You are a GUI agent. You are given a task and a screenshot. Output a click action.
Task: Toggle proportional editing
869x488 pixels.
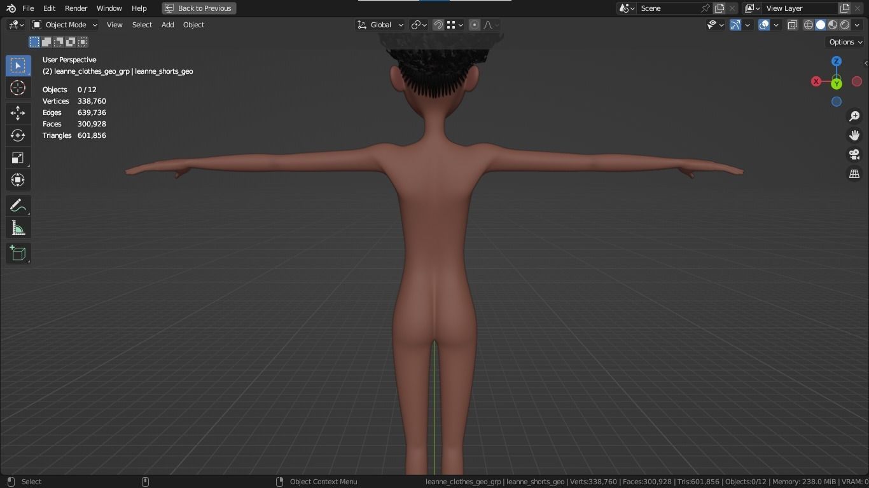pos(475,25)
